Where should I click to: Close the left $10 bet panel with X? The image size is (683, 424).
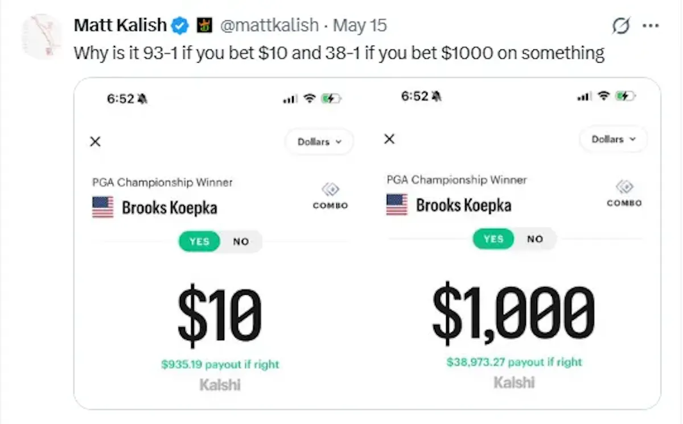[x=96, y=142]
